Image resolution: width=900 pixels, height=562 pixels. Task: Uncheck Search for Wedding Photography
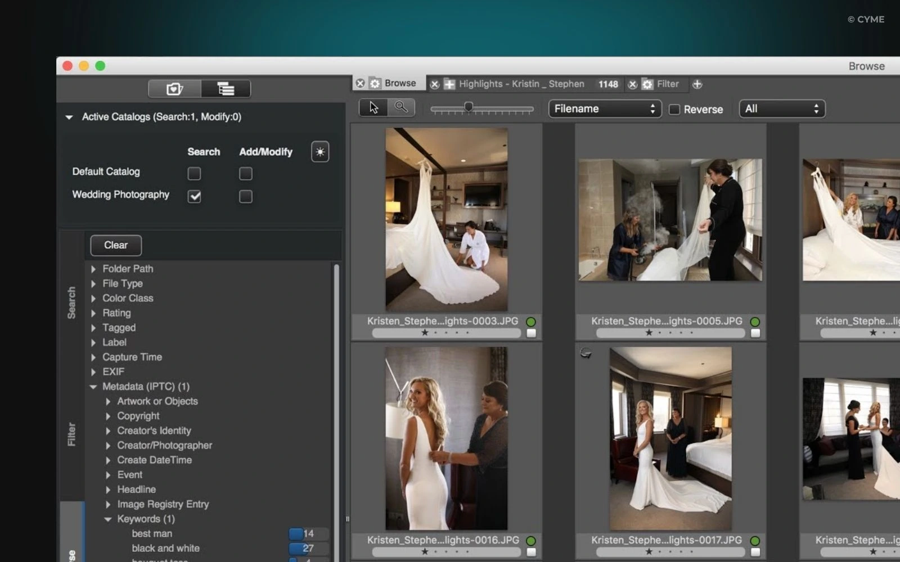point(194,196)
